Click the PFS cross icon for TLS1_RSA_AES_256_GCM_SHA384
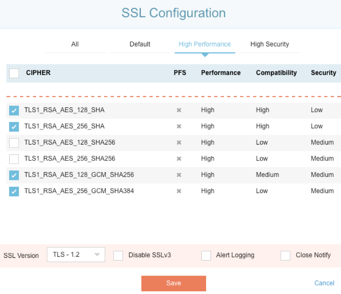This screenshot has width=341, height=294. (179, 191)
